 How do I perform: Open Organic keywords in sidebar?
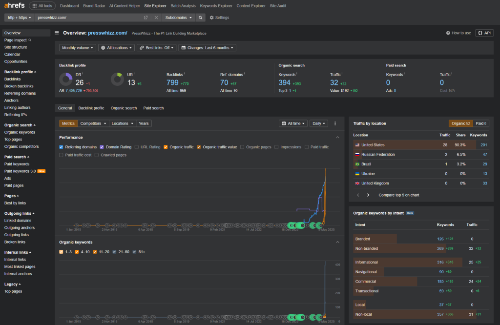coord(20,132)
